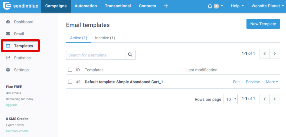Open Templates from the sidebar
This screenshot has height=137, width=286.
[23, 46]
